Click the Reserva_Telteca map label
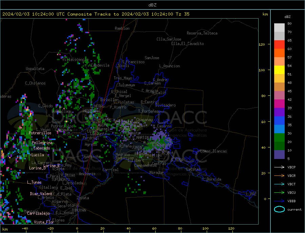 [202, 33]
